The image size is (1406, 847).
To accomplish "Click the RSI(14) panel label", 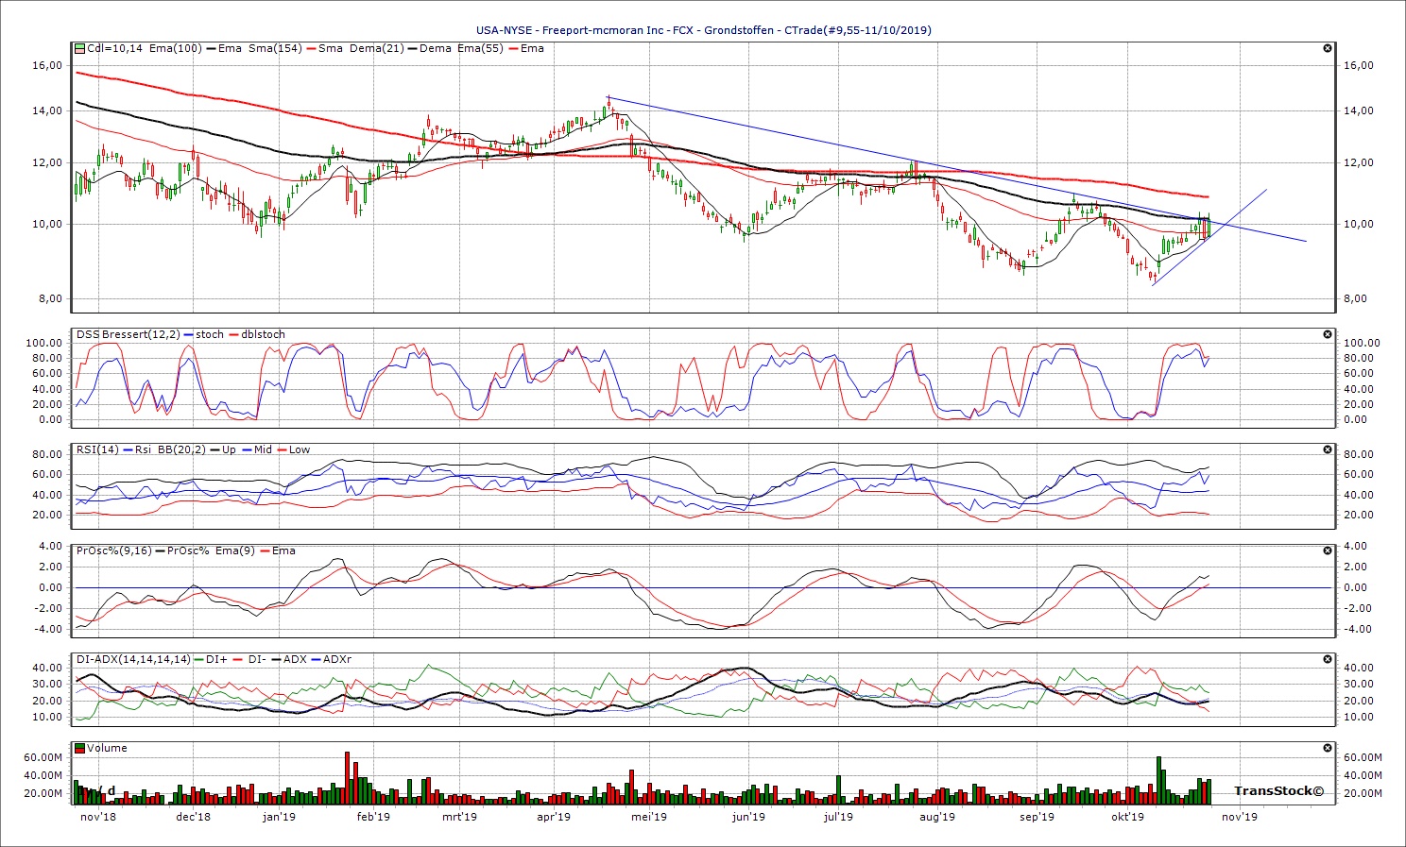I will (x=98, y=449).
